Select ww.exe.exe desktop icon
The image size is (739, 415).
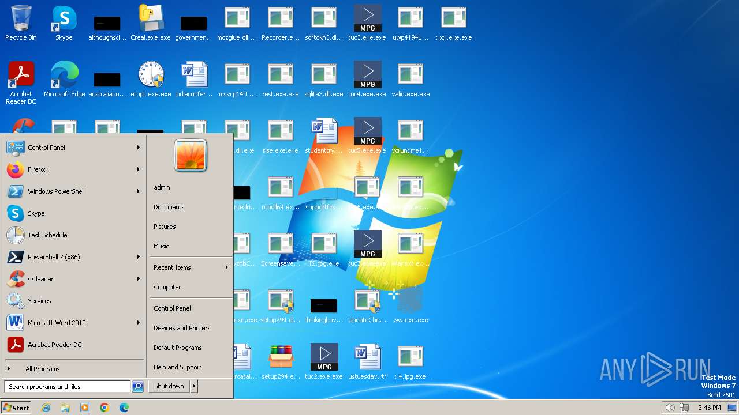[410, 305]
